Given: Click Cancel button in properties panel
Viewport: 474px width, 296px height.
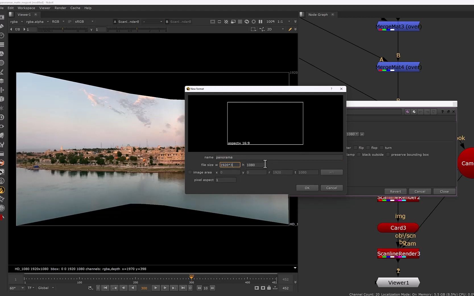Looking at the screenshot, I should pyautogui.click(x=420, y=191).
